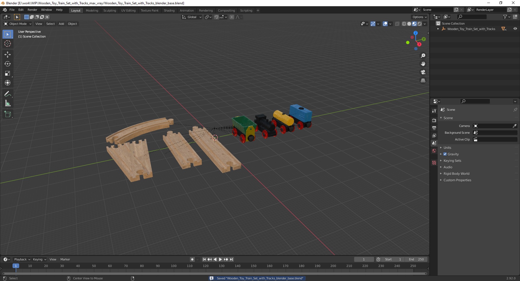Click frame 1 playhead marker
This screenshot has height=281, width=520.
pos(16,266)
